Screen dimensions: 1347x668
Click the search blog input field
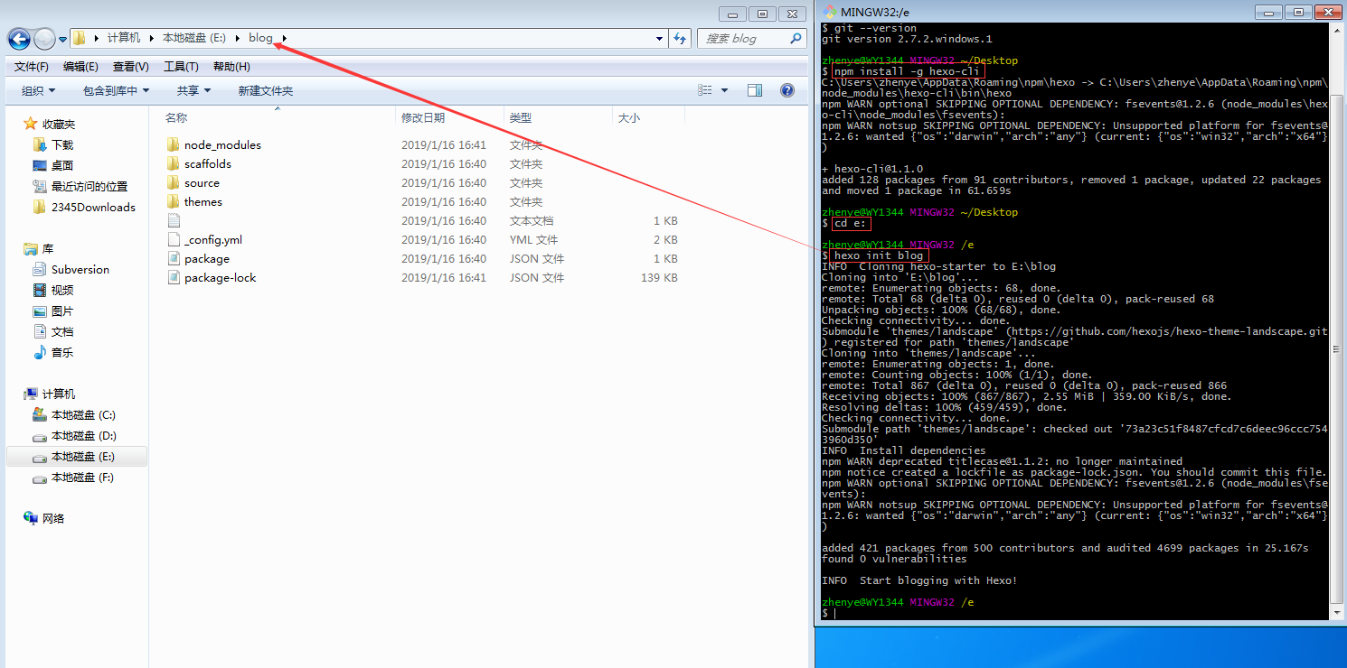(x=741, y=38)
